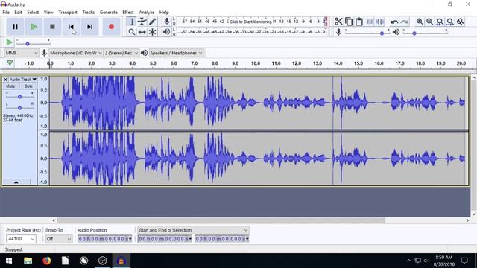Click the Play-at-Speed slider handle

(x=28, y=44)
